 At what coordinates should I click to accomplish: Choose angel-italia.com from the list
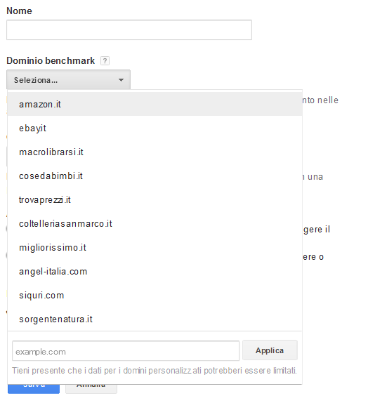coord(155,271)
